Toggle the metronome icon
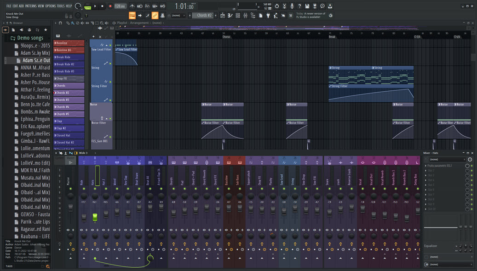Viewport: 477px width, 271px height. coord(132,6)
